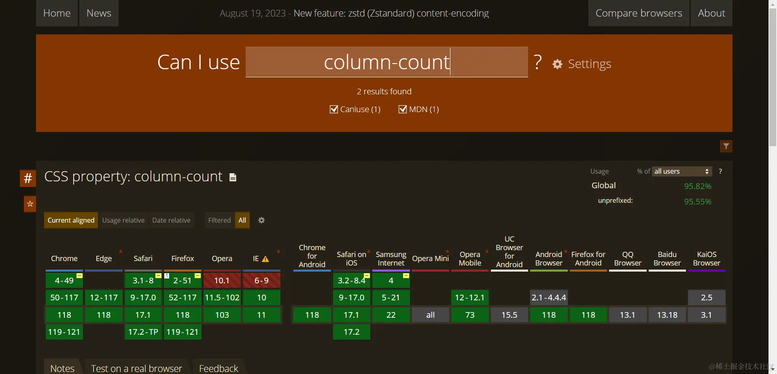
Task: Select Current aligned view mode
Action: [x=71, y=220]
